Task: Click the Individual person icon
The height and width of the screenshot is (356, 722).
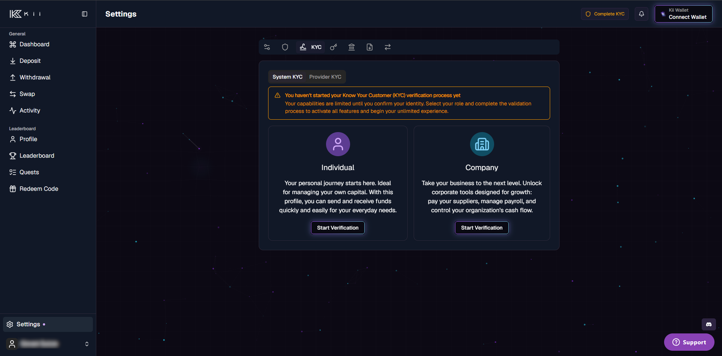Action: click(x=338, y=144)
